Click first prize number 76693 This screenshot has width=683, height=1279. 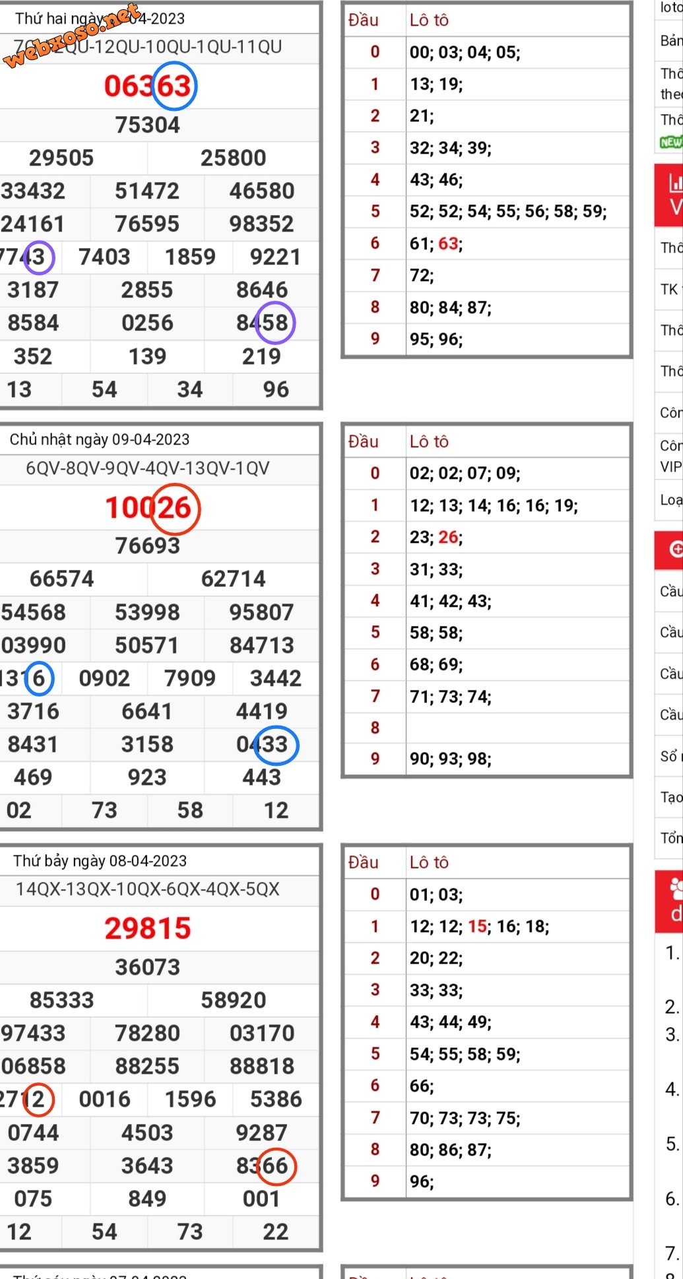(x=148, y=546)
